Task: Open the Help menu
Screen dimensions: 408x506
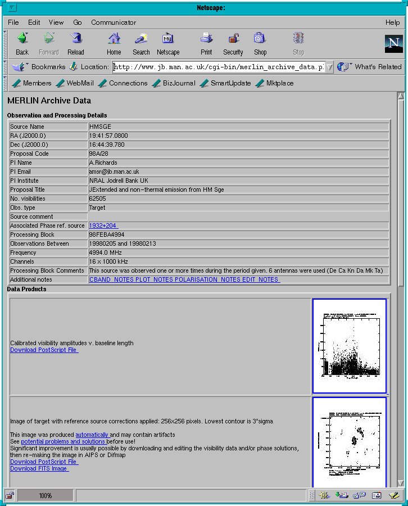Action: click(x=392, y=22)
